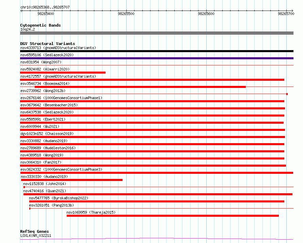Click the 98265600 ruler position label
Image resolution: width=303 pixels, height=243 pixels.
pyautogui.click(x=206, y=14)
